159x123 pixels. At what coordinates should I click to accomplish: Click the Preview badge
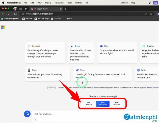(x=51, y=88)
